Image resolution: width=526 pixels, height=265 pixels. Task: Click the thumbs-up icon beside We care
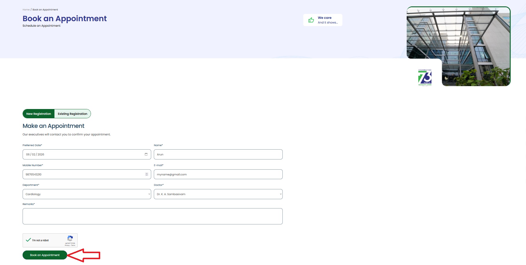[311, 20]
